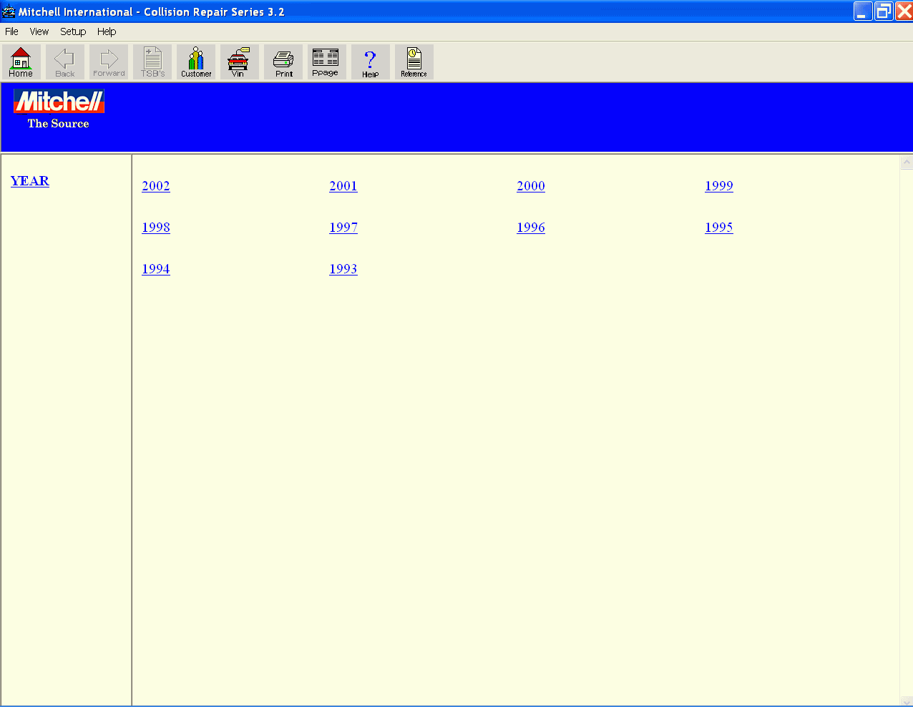Click the 1993 year link
This screenshot has height=707, width=913.
343,269
